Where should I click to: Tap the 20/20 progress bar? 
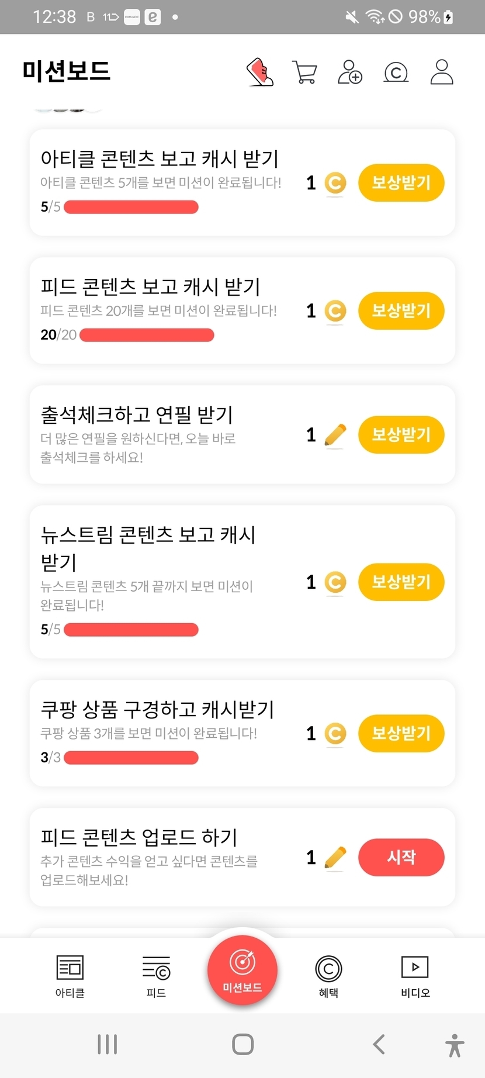coord(147,335)
